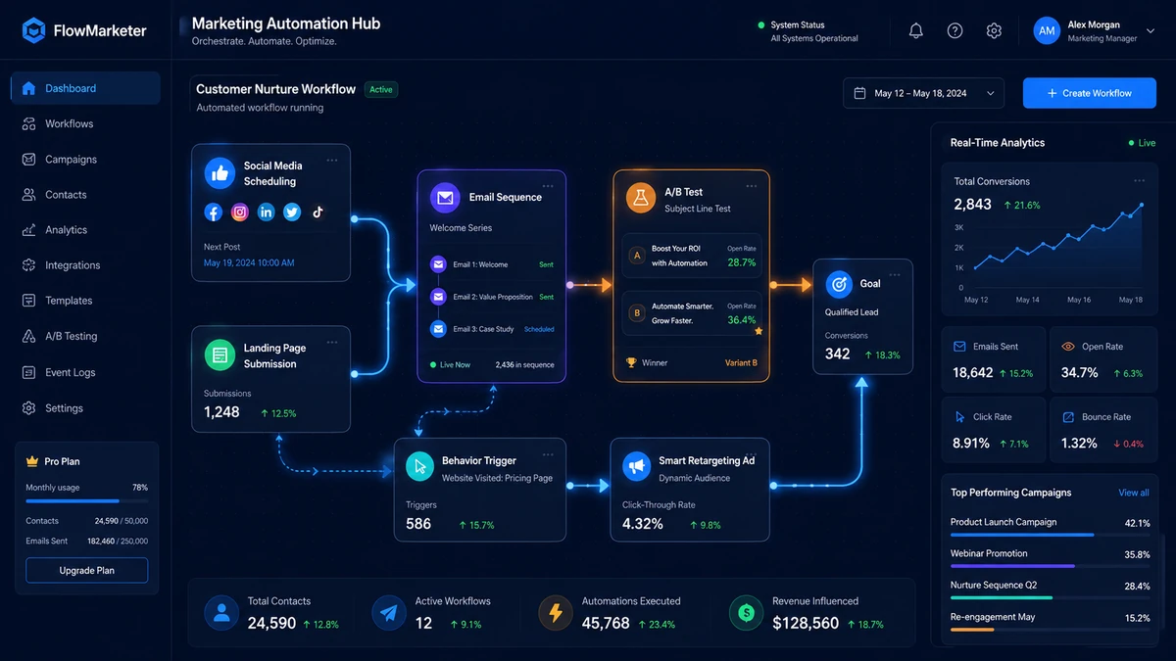This screenshot has width=1176, height=661.
Task: Open the Goal card options menu
Action: coord(895,274)
